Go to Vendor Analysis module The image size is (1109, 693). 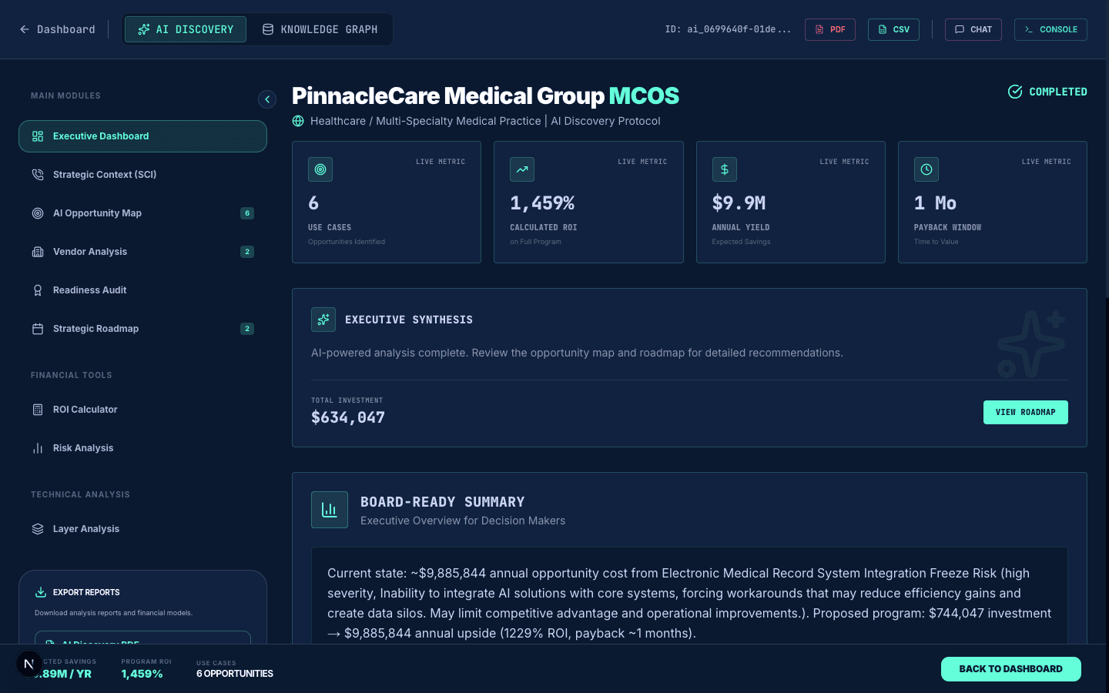coord(142,252)
